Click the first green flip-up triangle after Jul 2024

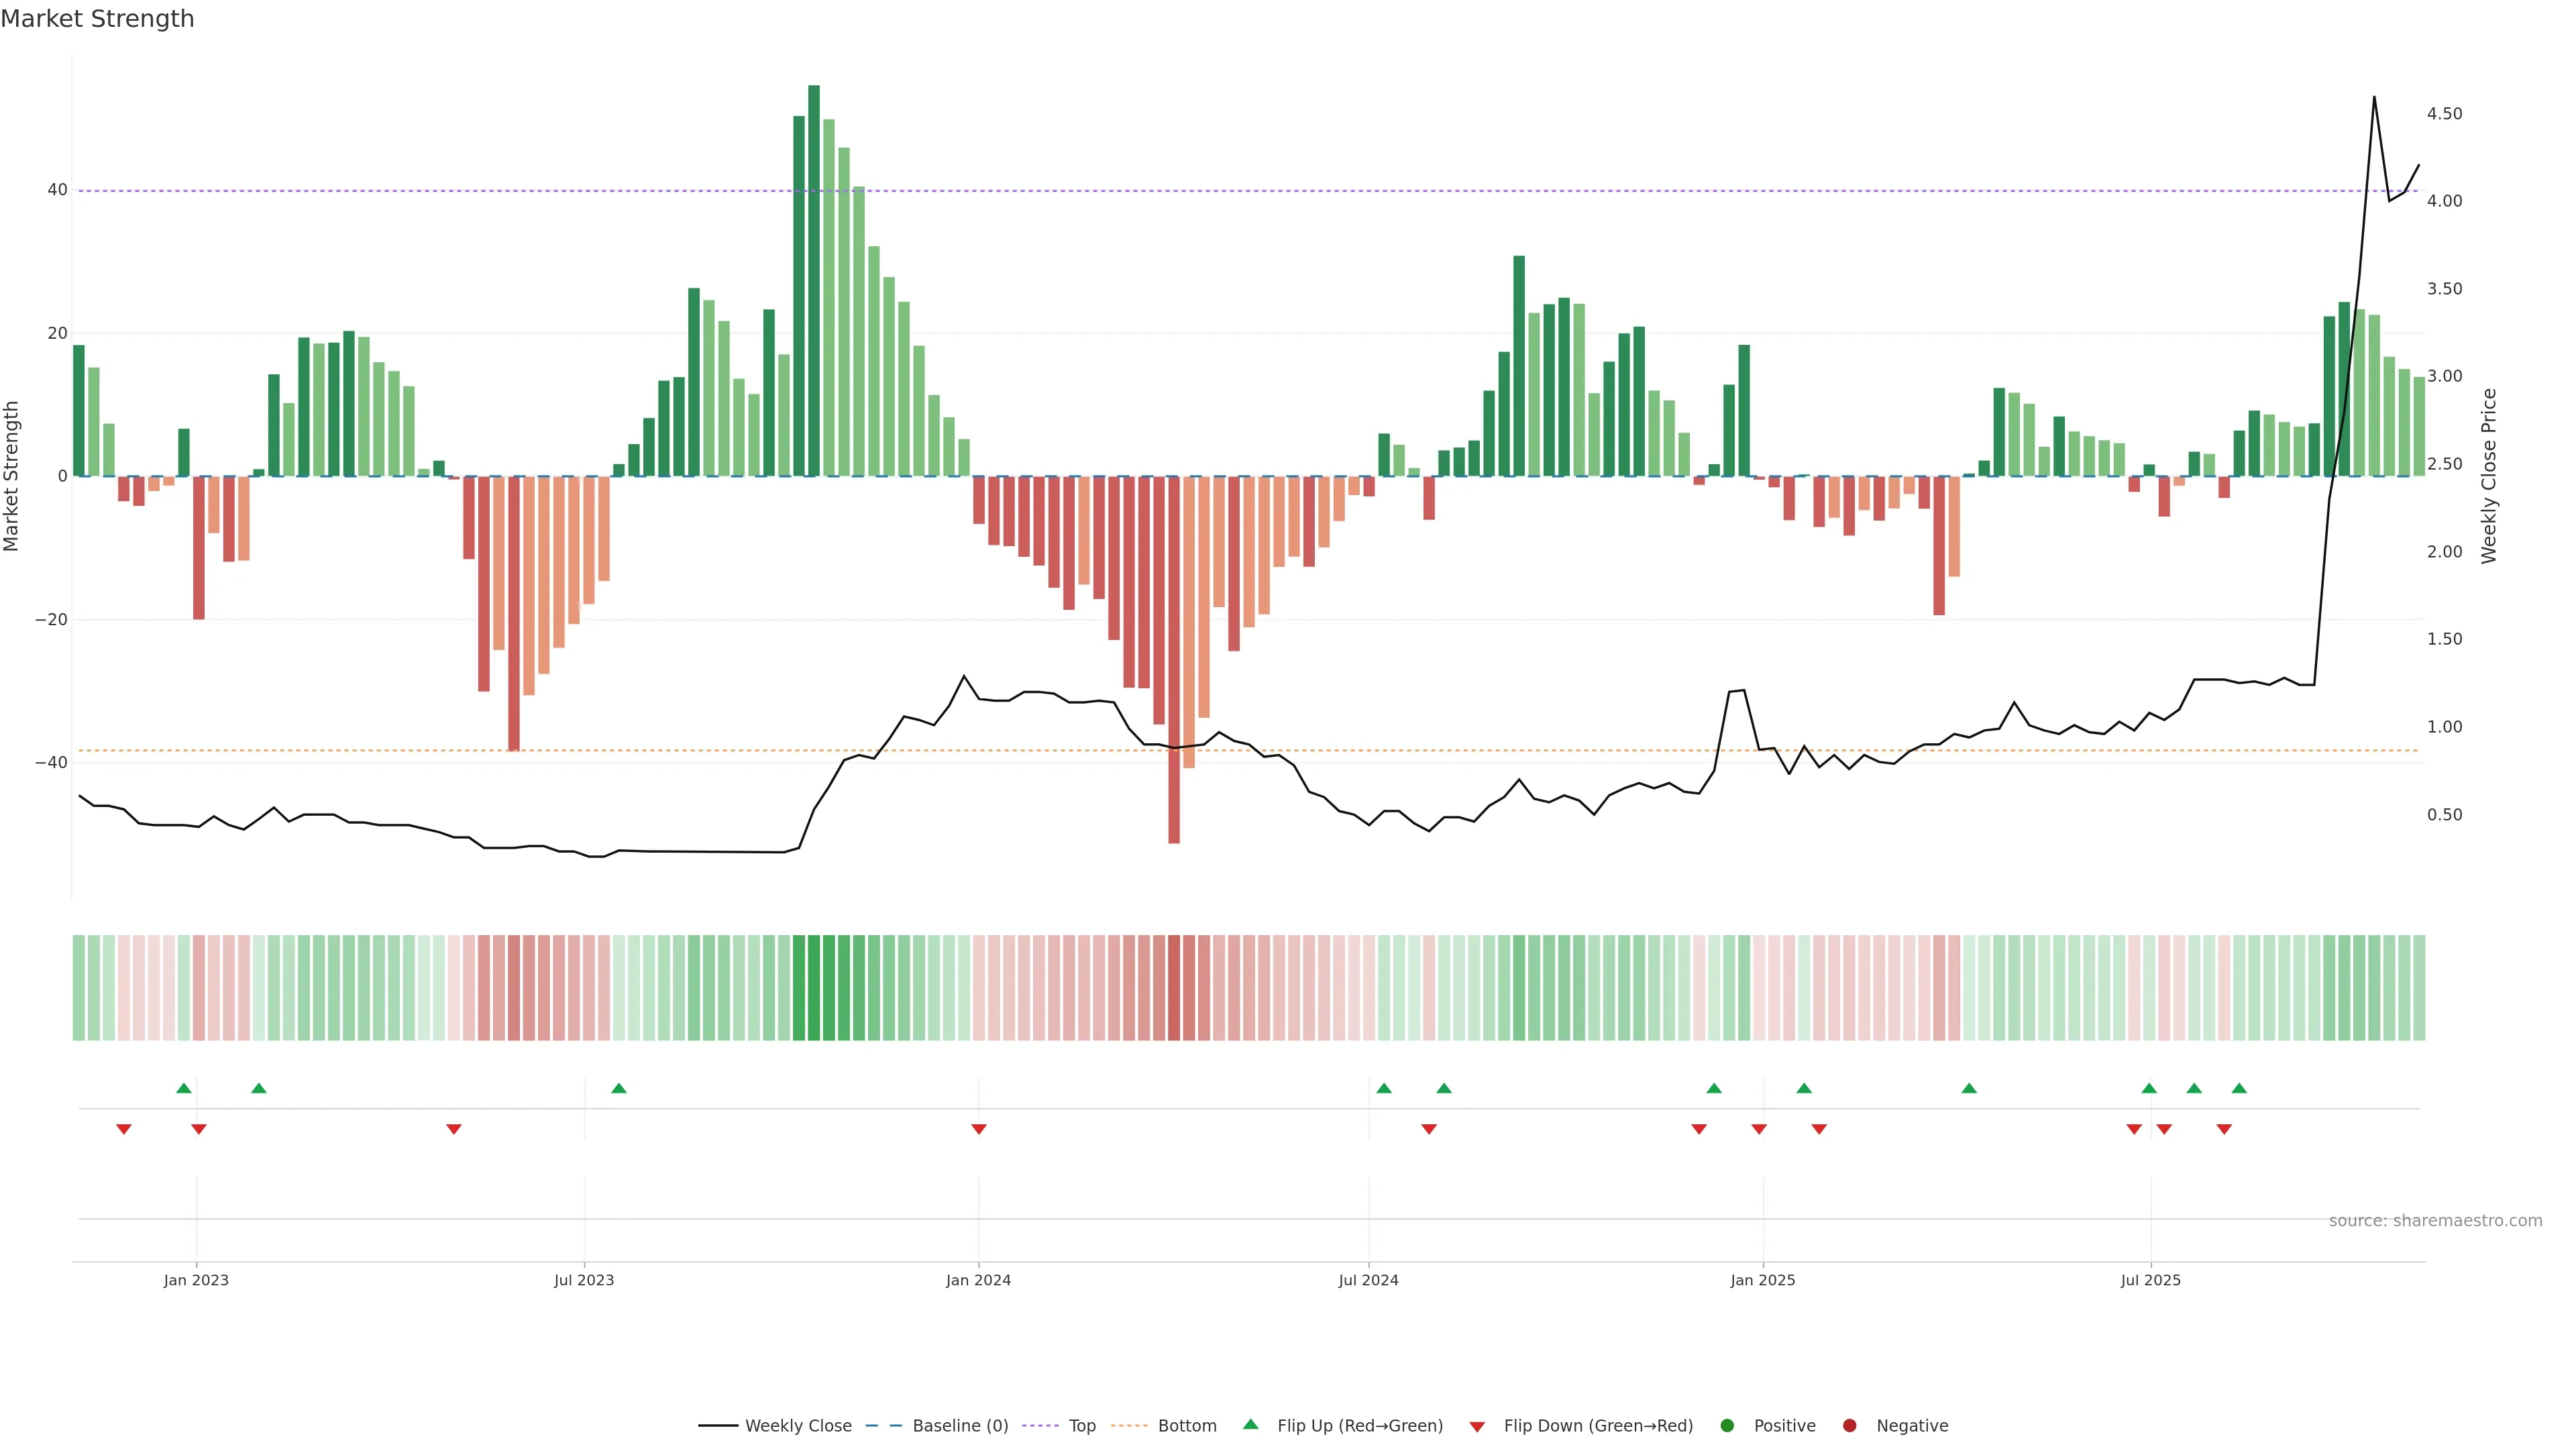[x=1384, y=1088]
